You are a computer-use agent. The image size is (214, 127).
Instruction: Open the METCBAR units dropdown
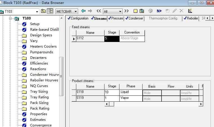click(76, 12)
